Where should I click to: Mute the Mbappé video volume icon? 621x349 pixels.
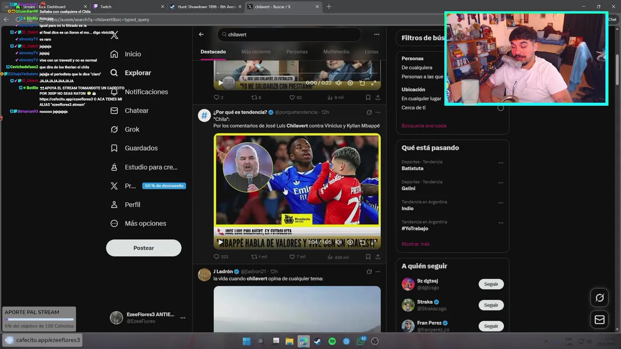pos(338,242)
